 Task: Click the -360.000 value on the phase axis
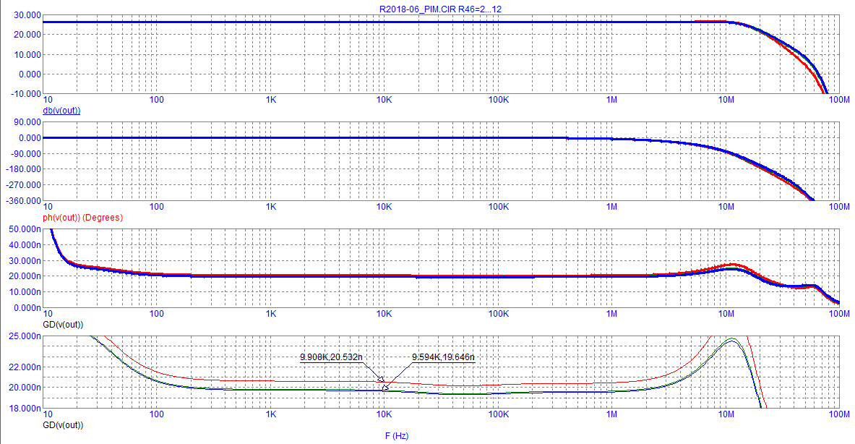[x=24, y=201]
